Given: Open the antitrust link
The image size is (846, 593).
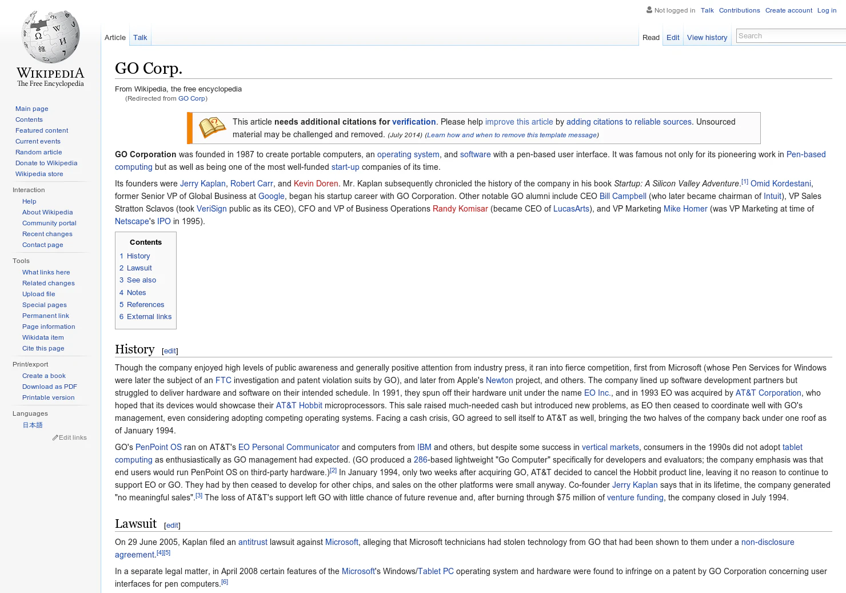Looking at the screenshot, I should point(253,542).
